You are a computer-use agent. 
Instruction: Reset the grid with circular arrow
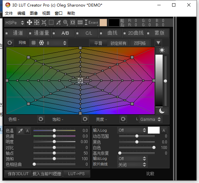point(10,43)
